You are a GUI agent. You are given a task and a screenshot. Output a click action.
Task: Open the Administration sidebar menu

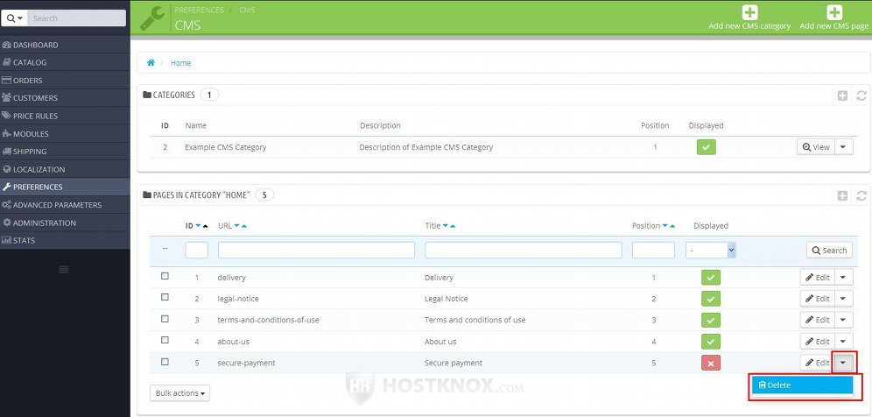[x=65, y=223]
